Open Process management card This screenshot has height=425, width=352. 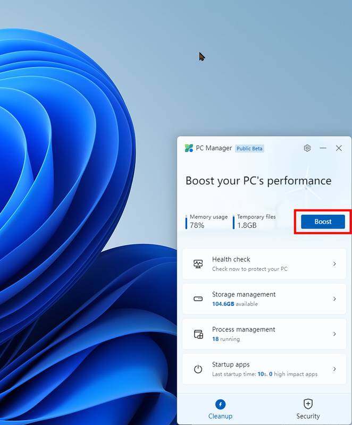tap(264, 334)
